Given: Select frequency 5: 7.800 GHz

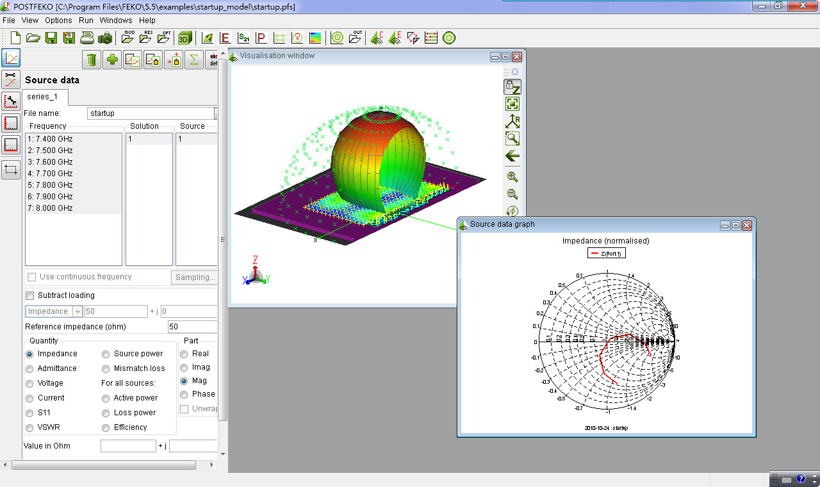Looking at the screenshot, I should click(74, 185).
